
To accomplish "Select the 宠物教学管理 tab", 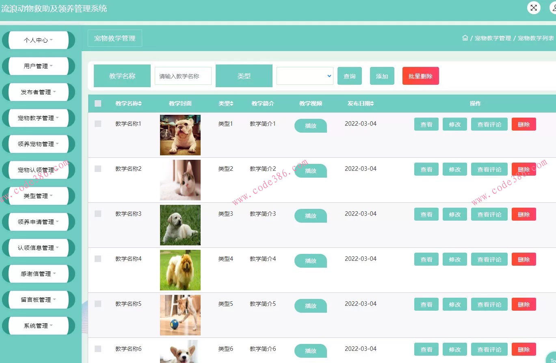I will click(x=115, y=38).
